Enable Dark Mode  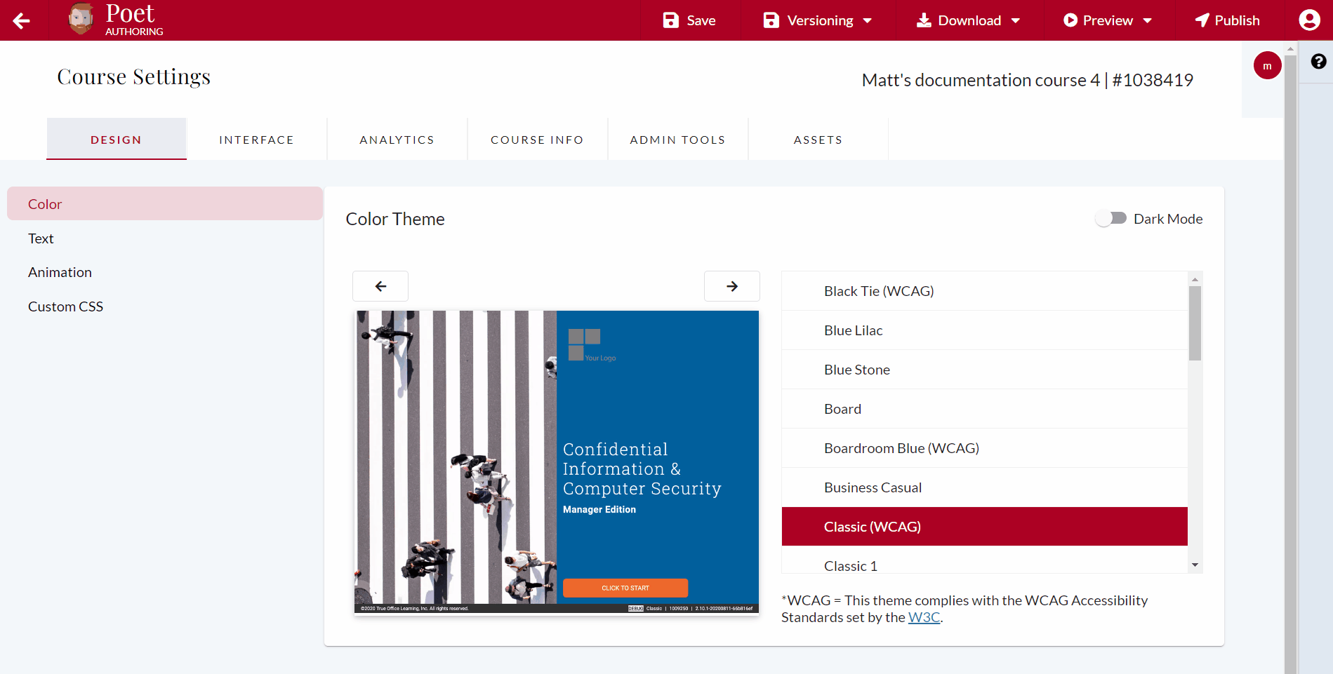pos(1111,218)
